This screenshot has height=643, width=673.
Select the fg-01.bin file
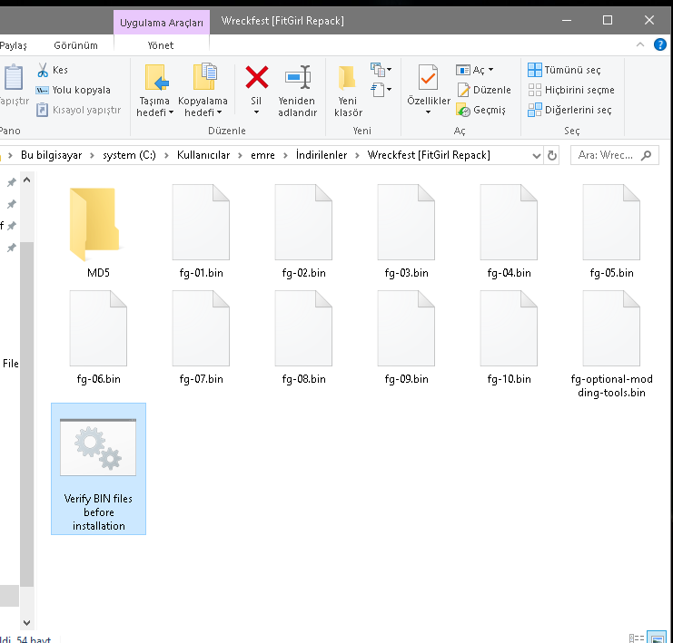coord(201,232)
